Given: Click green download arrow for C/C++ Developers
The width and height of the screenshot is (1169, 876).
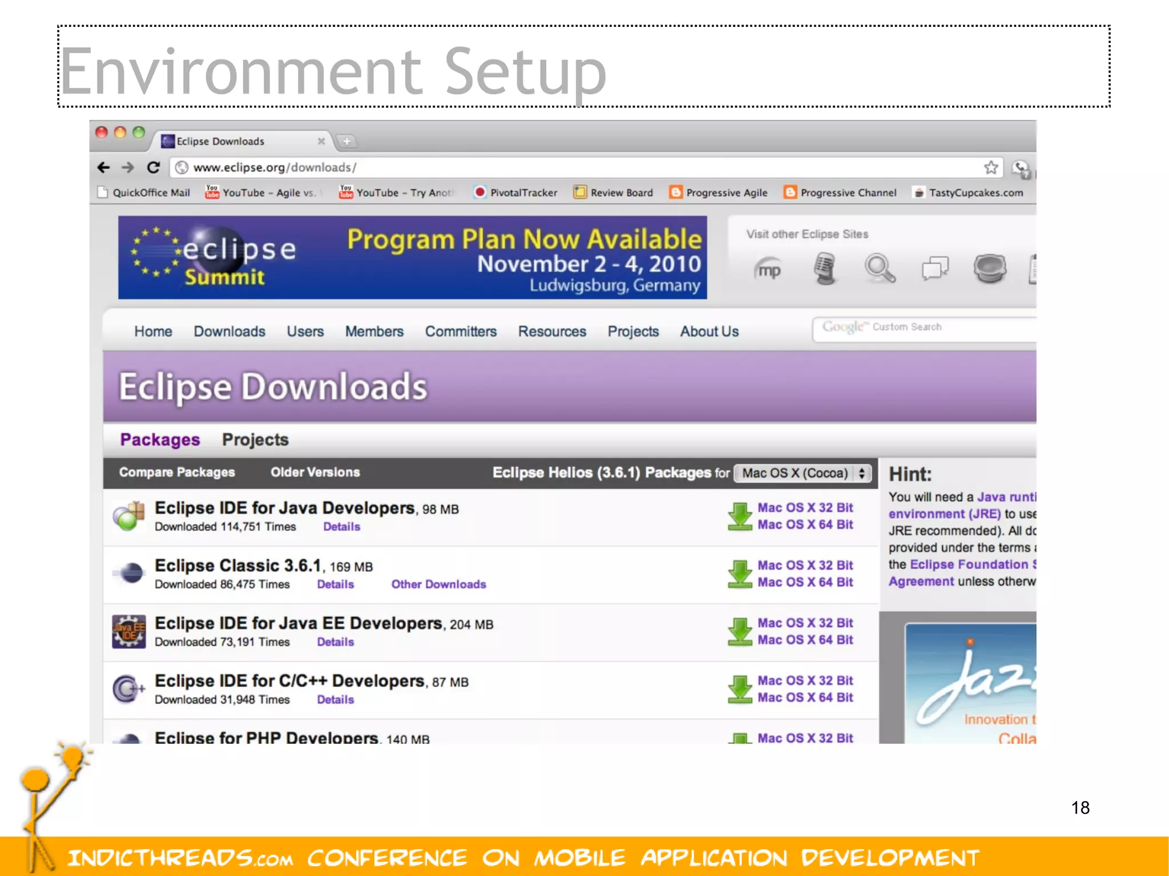Looking at the screenshot, I should [x=740, y=689].
